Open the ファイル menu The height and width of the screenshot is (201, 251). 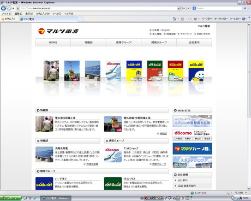(7, 14)
